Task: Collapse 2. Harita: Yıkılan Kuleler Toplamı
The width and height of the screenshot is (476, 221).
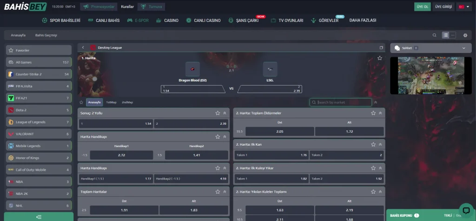Action: (x=380, y=192)
